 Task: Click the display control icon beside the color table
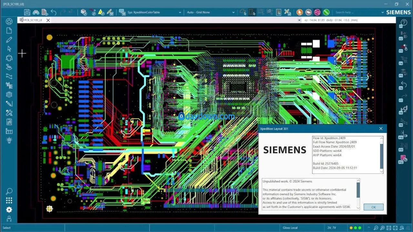coord(122,12)
